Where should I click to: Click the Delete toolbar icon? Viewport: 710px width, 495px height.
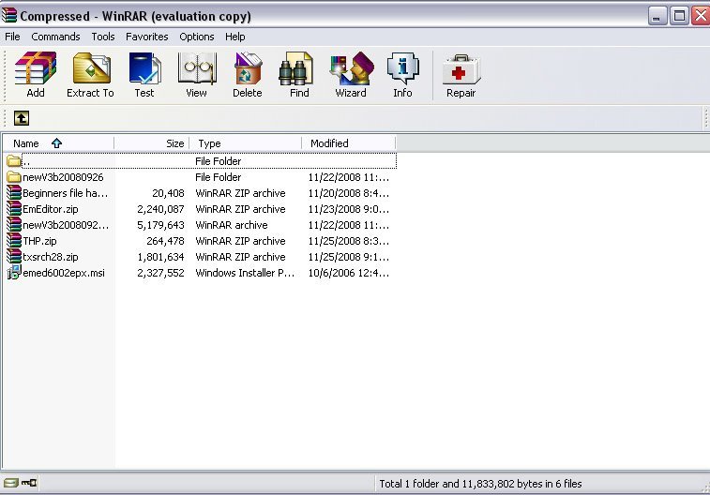248,67
